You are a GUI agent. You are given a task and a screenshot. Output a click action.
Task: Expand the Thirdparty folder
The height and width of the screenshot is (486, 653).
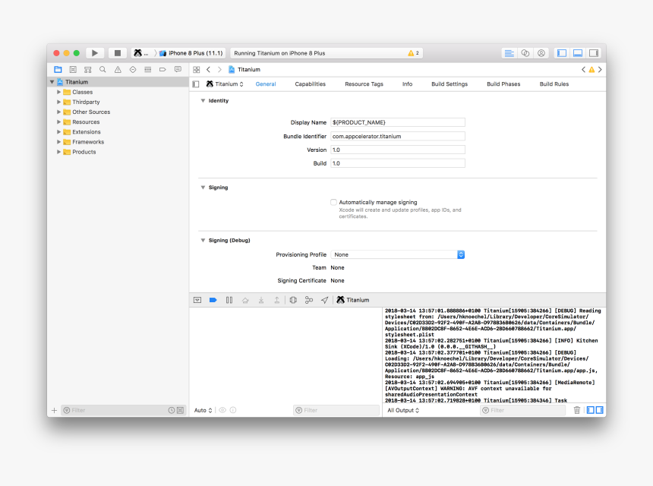tap(58, 102)
